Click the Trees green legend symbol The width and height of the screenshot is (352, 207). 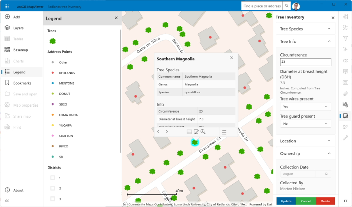pyautogui.click(x=52, y=41)
